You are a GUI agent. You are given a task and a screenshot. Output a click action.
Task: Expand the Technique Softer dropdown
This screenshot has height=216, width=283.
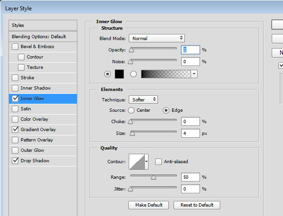coord(143,100)
